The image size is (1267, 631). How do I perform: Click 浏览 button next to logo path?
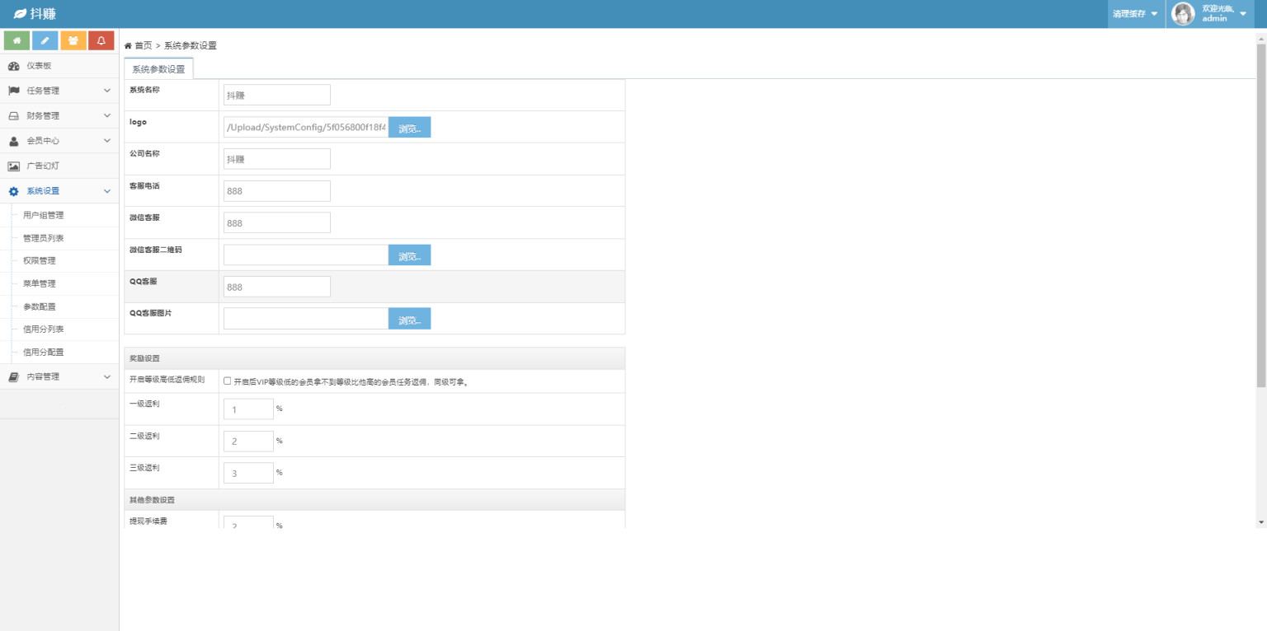(409, 128)
